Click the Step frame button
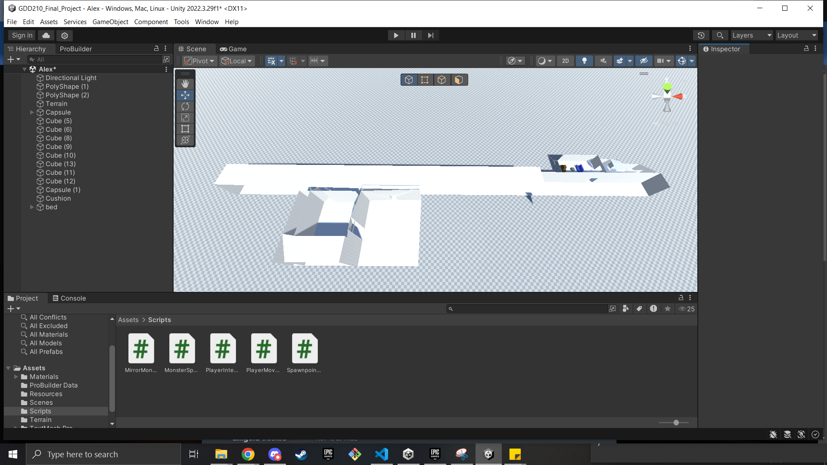827x465 pixels. point(430,35)
